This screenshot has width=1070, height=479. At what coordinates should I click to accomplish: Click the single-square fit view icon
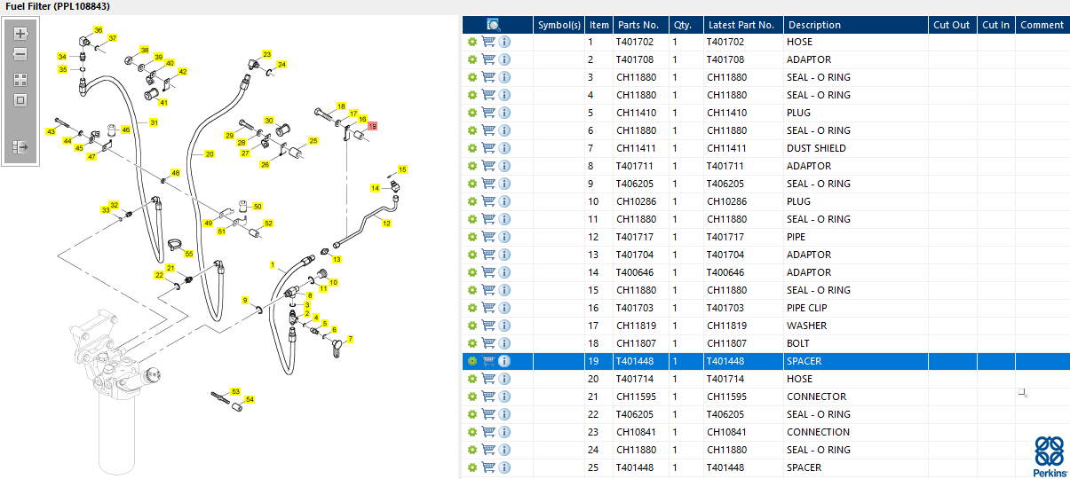[20, 100]
